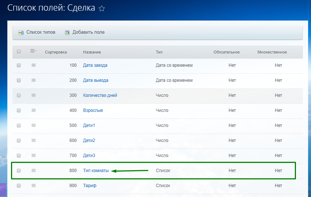This screenshot has height=197, width=311.
Task: Open the row menu icon for Взрослые
Action: [33, 110]
